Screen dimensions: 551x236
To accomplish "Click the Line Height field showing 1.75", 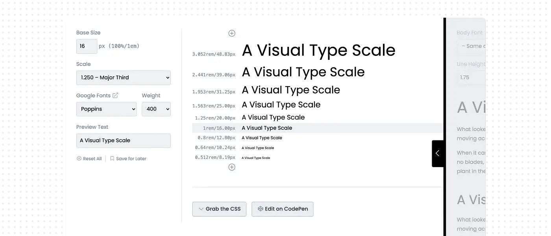I will point(471,77).
